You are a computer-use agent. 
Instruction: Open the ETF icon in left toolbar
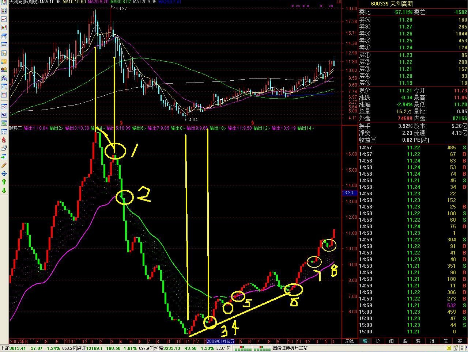[4, 95]
